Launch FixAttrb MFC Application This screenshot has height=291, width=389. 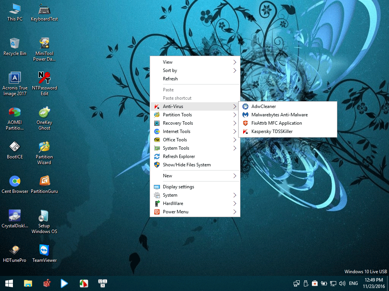(288, 123)
